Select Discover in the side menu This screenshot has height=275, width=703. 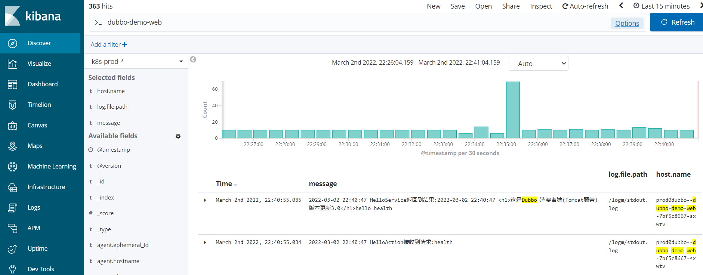39,43
